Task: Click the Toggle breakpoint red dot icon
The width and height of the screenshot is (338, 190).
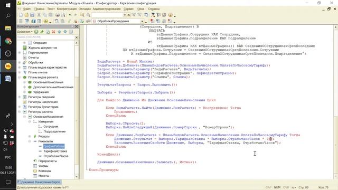Action: (153, 21)
